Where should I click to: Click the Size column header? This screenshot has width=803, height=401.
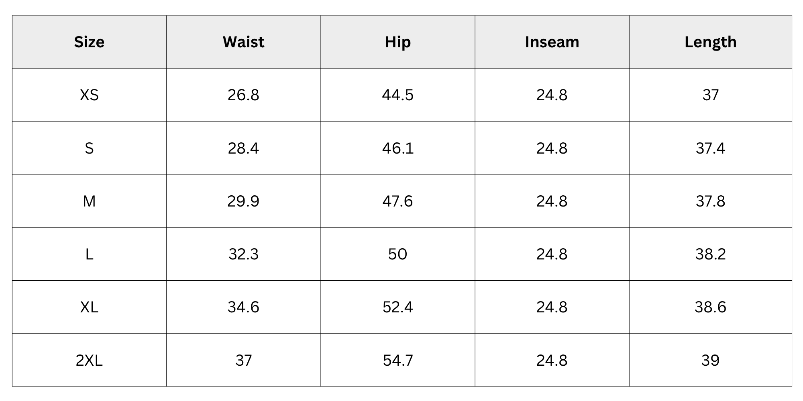89,42
